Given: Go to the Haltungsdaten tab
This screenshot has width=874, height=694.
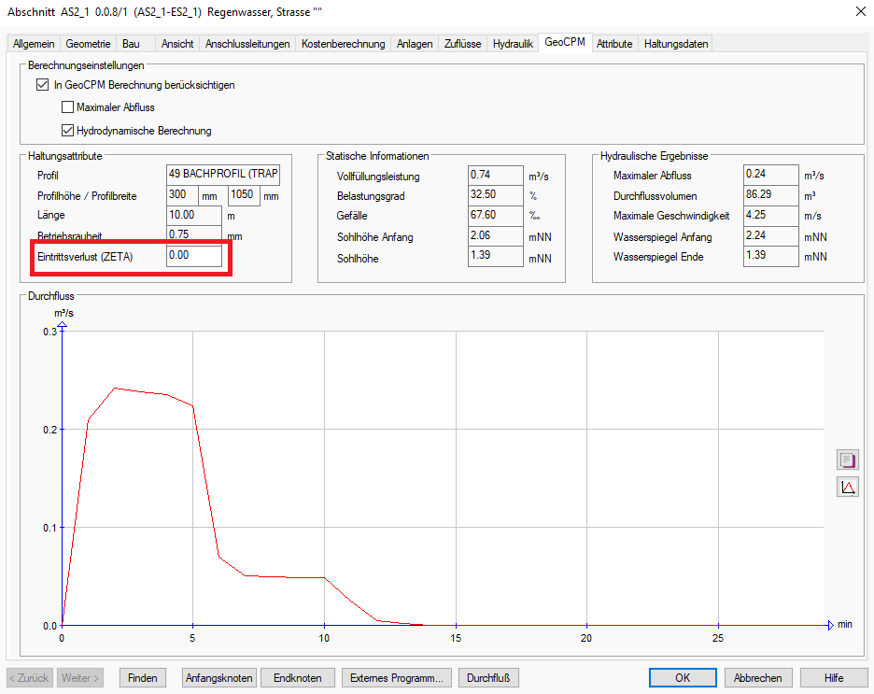Looking at the screenshot, I should pos(676,44).
